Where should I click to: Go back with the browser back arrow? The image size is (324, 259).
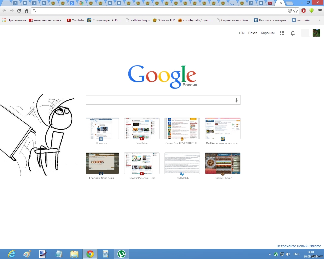click(x=4, y=11)
